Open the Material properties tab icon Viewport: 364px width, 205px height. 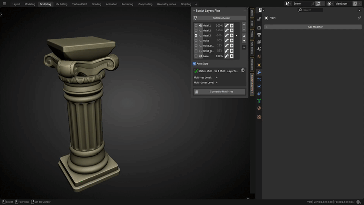click(x=259, y=108)
